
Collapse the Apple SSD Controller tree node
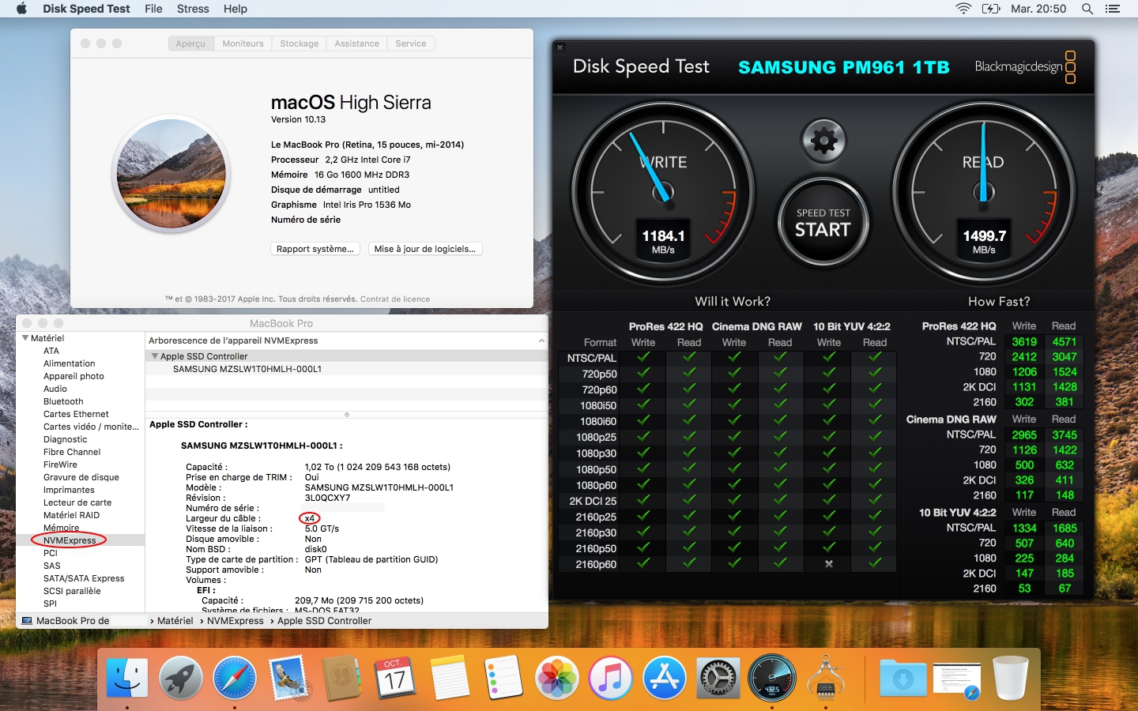154,356
